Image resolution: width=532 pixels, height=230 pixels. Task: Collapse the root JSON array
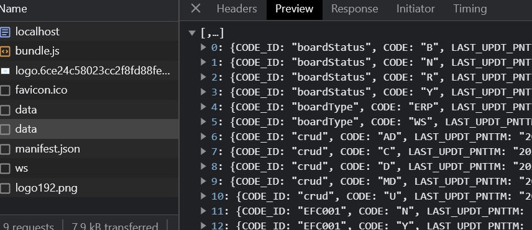click(x=193, y=33)
